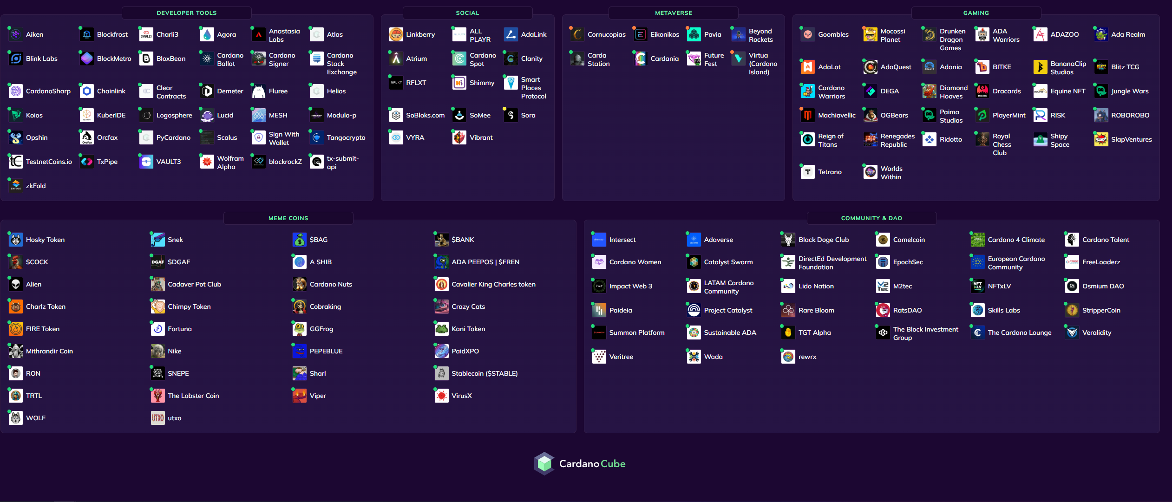Click the Cornucopias icon
The height and width of the screenshot is (502, 1172).
577,34
